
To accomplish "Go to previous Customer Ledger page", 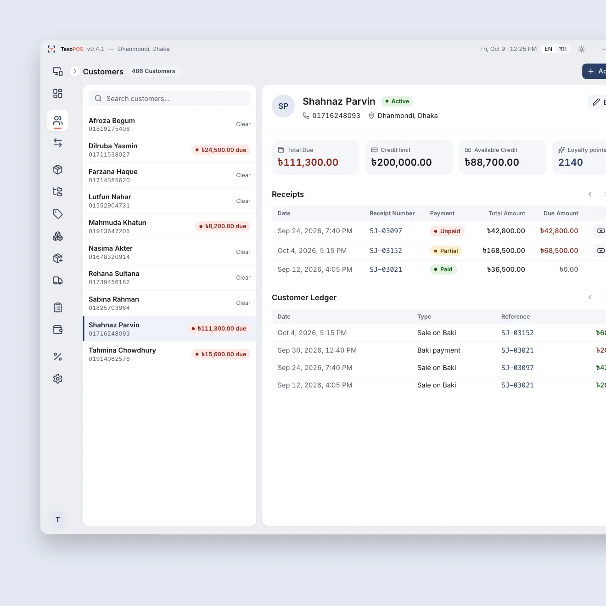I will coord(590,298).
